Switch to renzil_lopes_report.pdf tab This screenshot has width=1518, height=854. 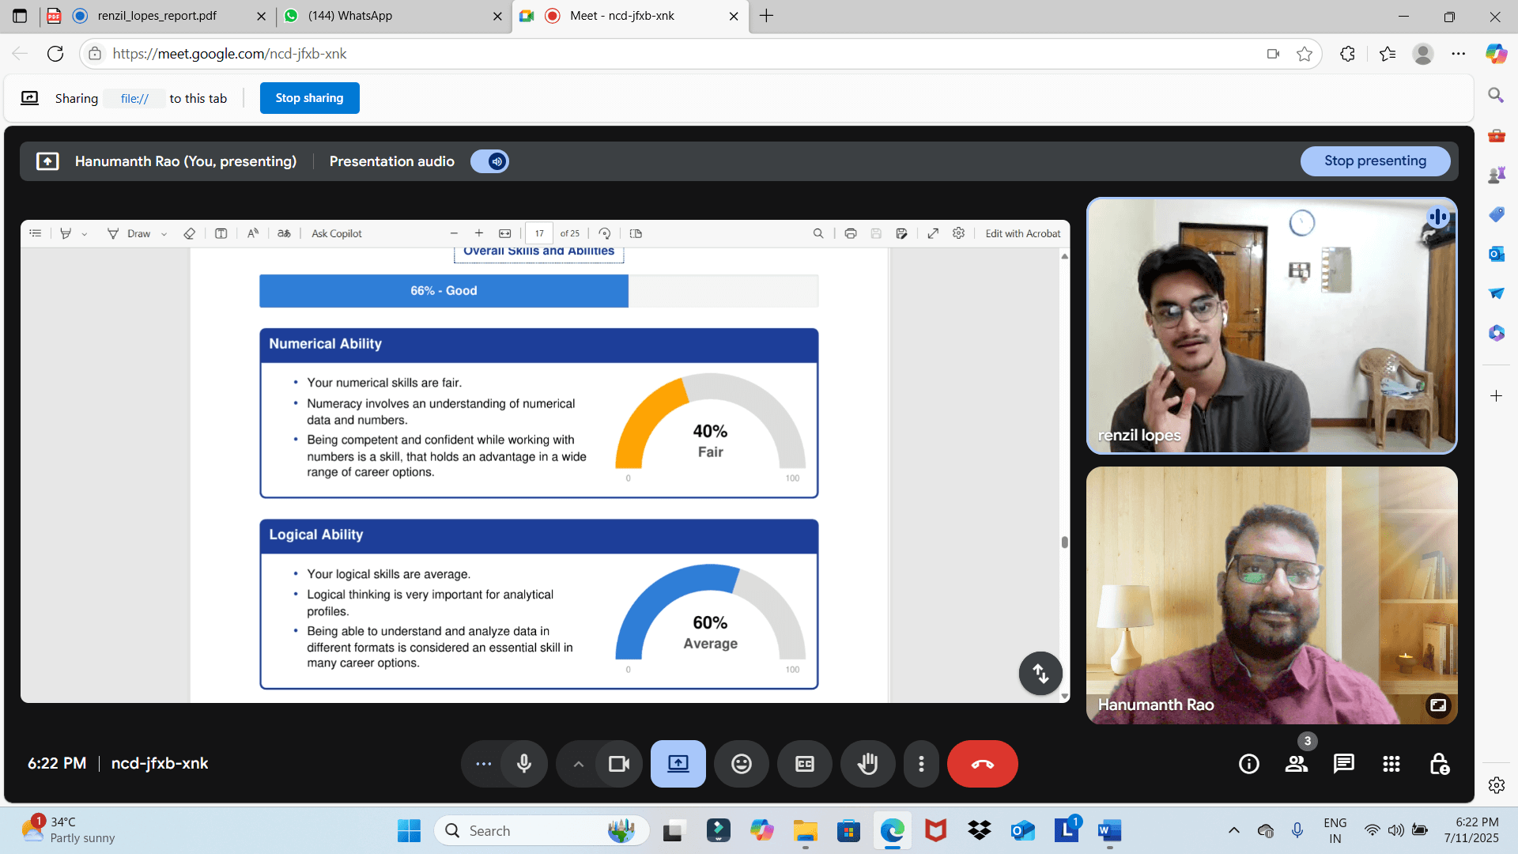(x=157, y=16)
